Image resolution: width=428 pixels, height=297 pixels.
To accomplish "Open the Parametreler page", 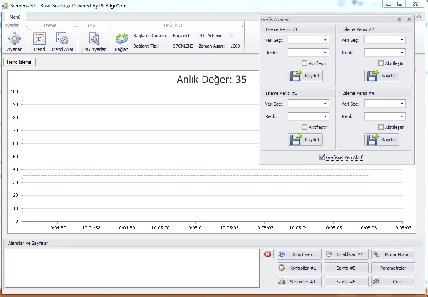I will point(393,268).
